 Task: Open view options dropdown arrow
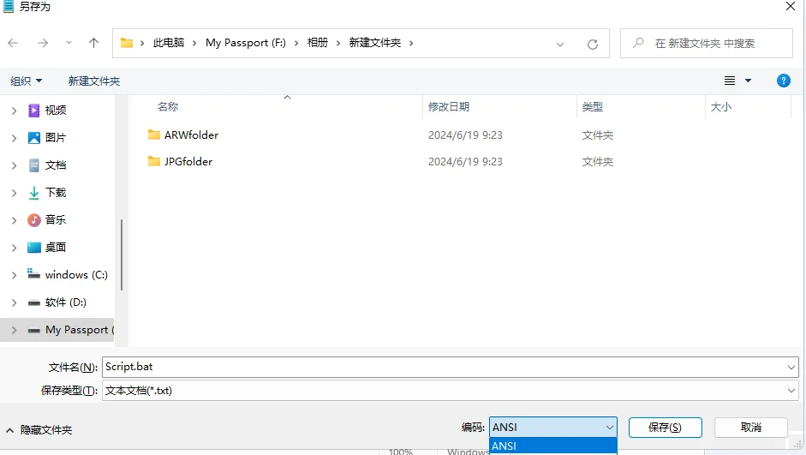pos(748,81)
